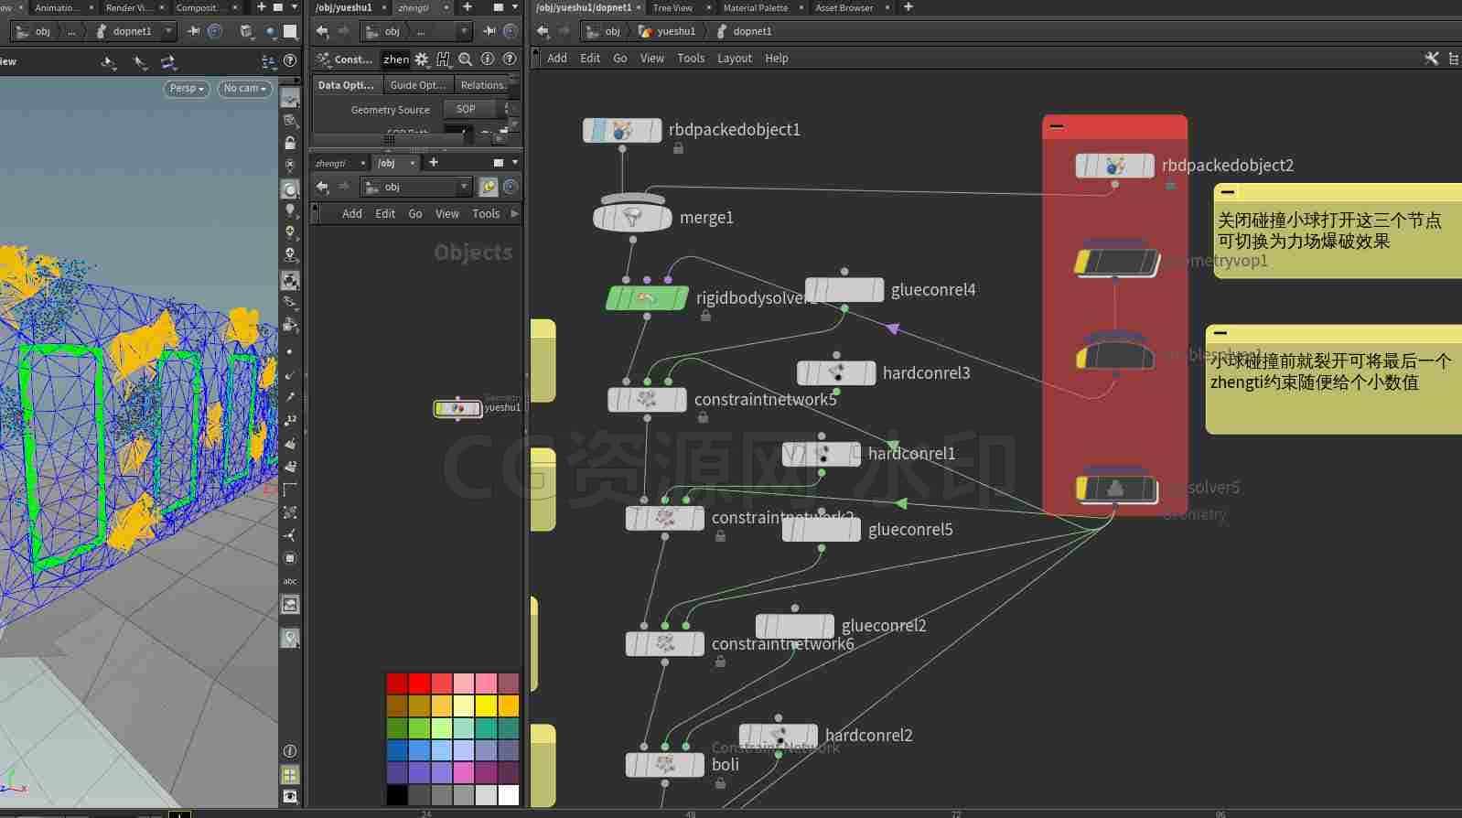Click the zhen node name field

[396, 59]
